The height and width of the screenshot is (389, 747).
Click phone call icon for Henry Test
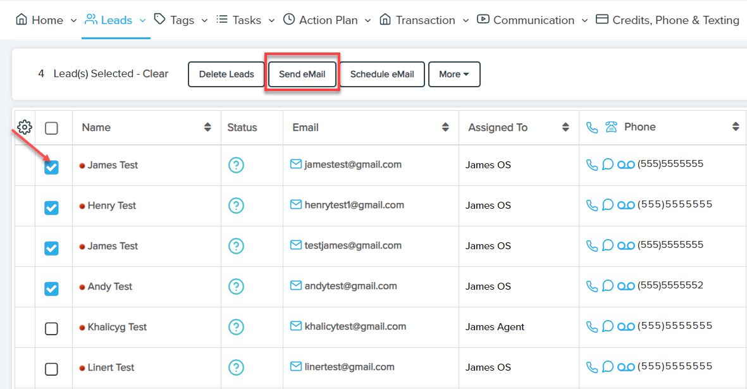[592, 205]
